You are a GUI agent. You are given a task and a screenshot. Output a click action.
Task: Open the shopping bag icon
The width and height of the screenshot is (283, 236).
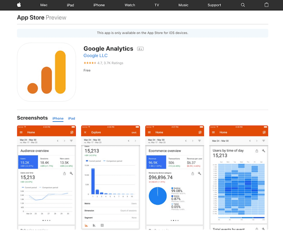[x=266, y=5]
